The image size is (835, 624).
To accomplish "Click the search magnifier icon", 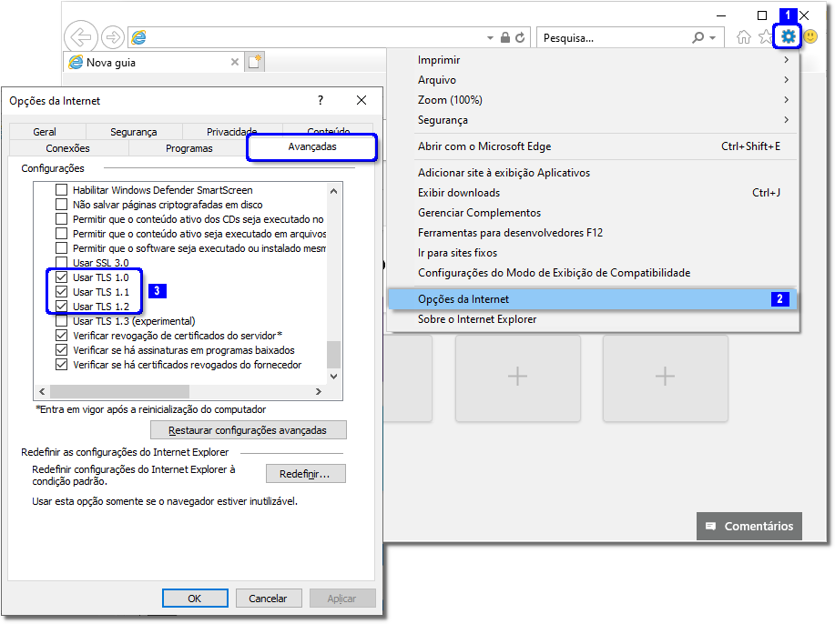I will pyautogui.click(x=698, y=37).
